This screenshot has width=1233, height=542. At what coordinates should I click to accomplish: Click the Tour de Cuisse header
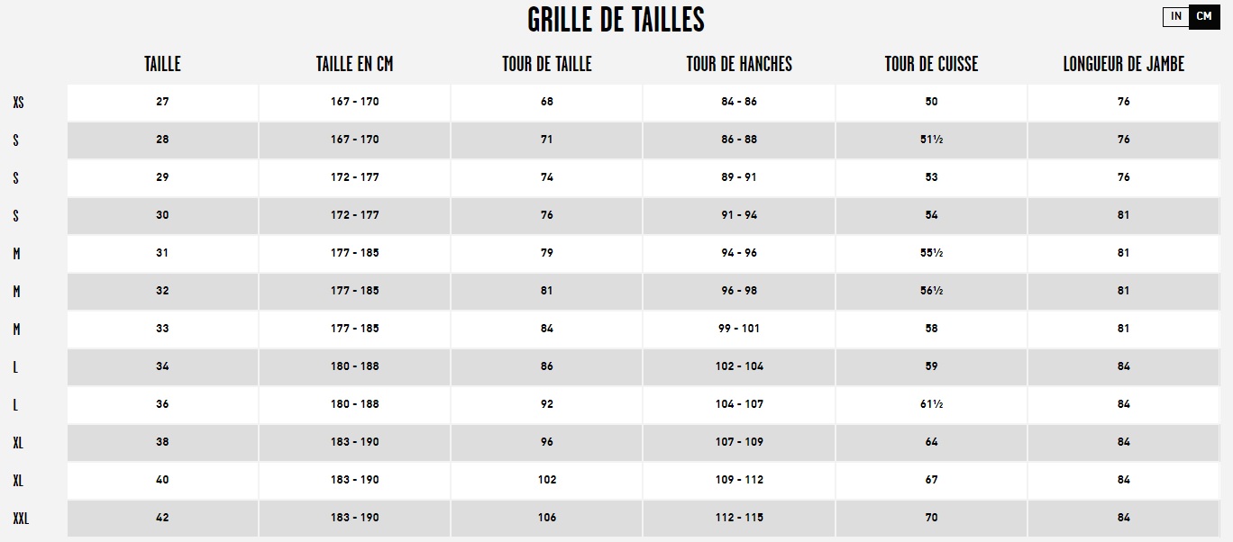coord(931,64)
